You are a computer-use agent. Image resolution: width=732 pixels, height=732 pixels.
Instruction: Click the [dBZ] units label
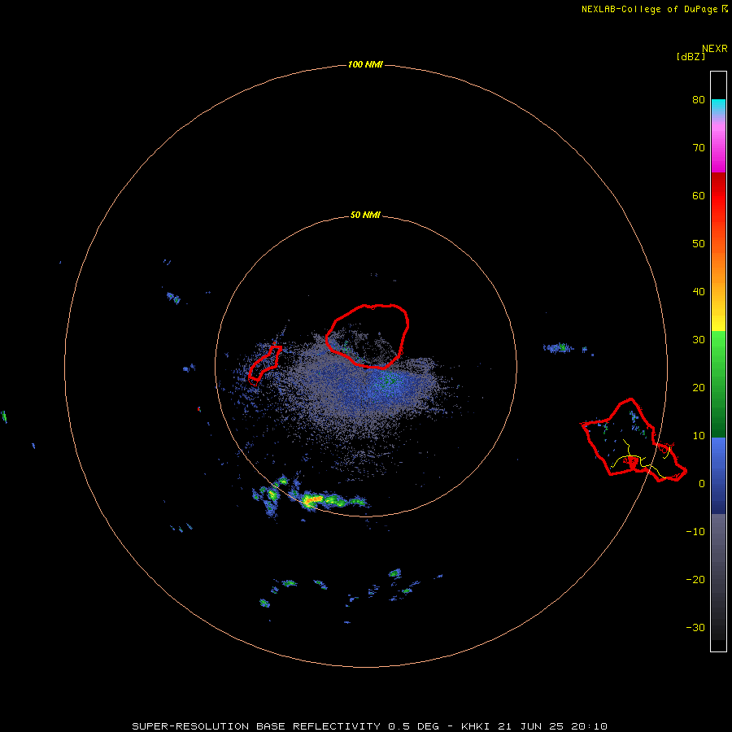(x=691, y=57)
